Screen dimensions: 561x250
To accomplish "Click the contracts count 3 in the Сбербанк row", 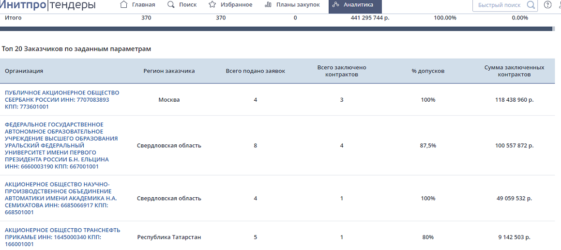I will click(x=342, y=100).
